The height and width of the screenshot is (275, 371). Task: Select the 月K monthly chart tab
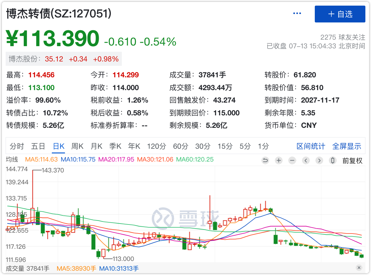pyautogui.click(x=96, y=146)
